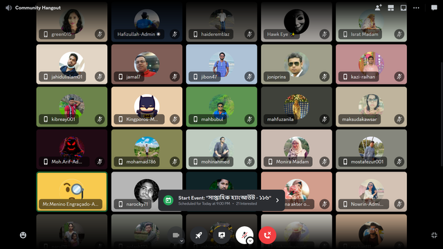Share your screen with the monitor icon

[x=221, y=235]
